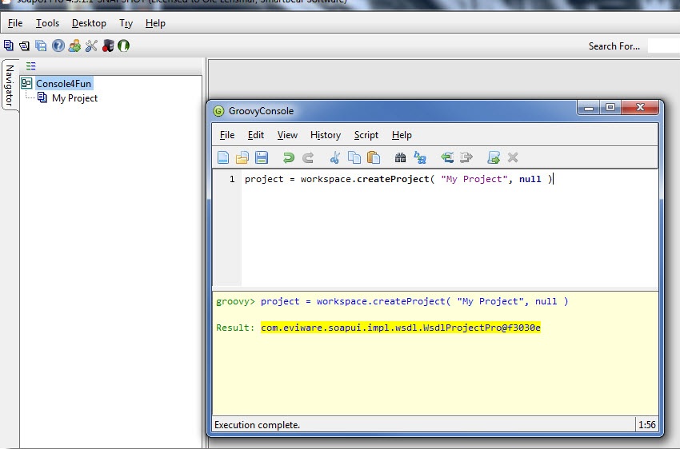Close the GroovyConsole window

[x=640, y=107]
